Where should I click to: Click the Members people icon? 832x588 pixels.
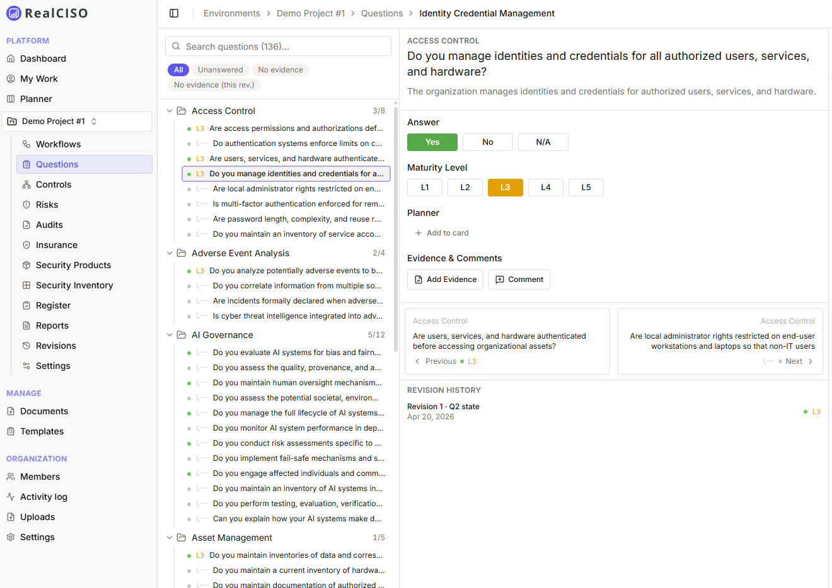pos(11,477)
